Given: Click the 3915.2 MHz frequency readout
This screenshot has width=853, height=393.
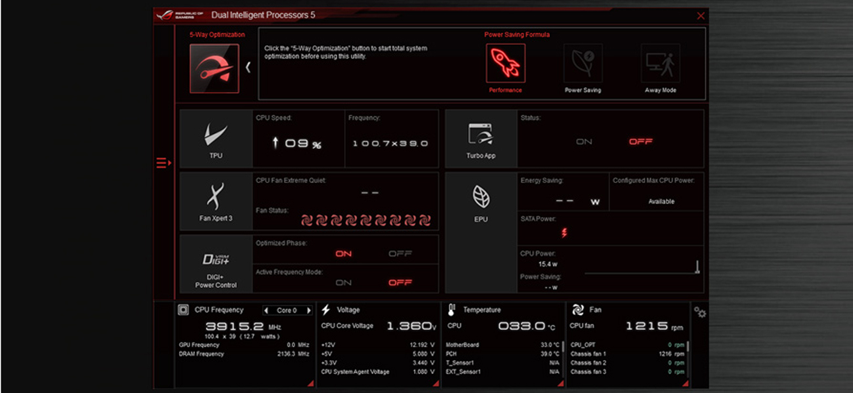Looking at the screenshot, I should [243, 326].
